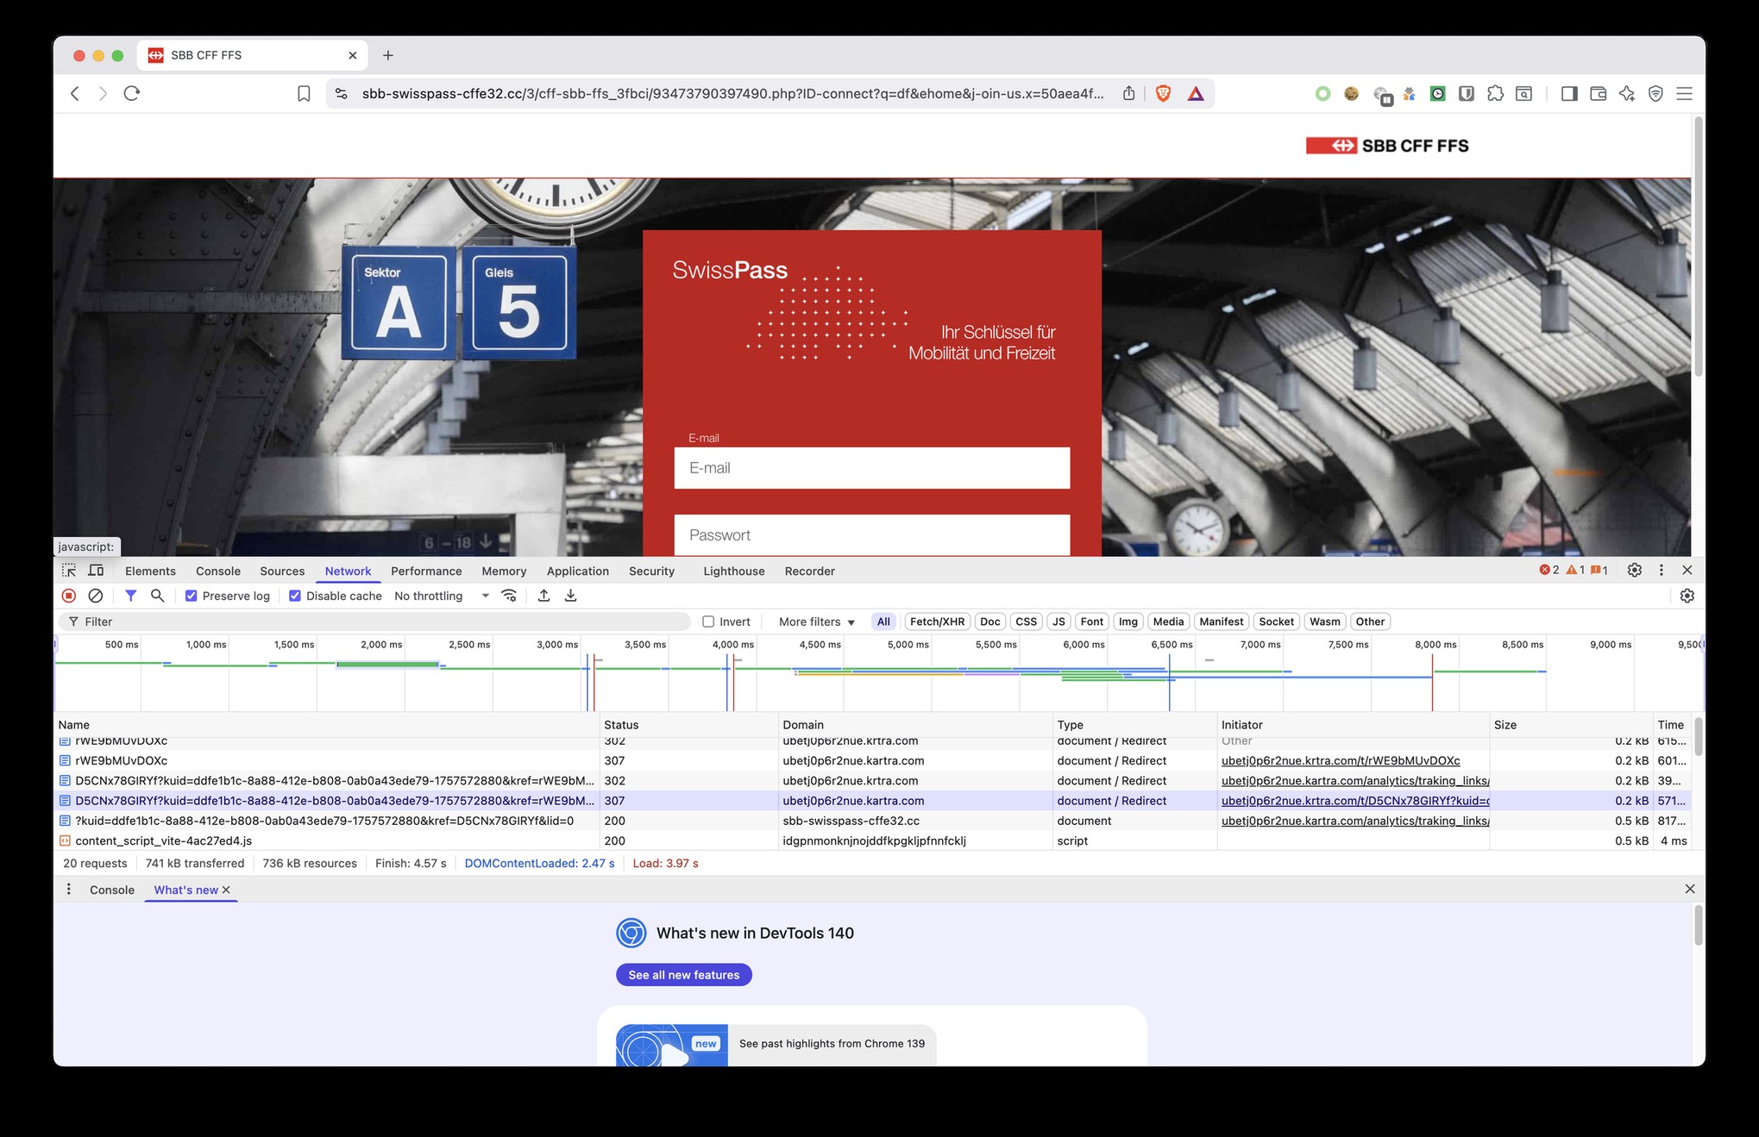Toggle the Preserve log checkbox
1759x1137 pixels.
click(192, 596)
